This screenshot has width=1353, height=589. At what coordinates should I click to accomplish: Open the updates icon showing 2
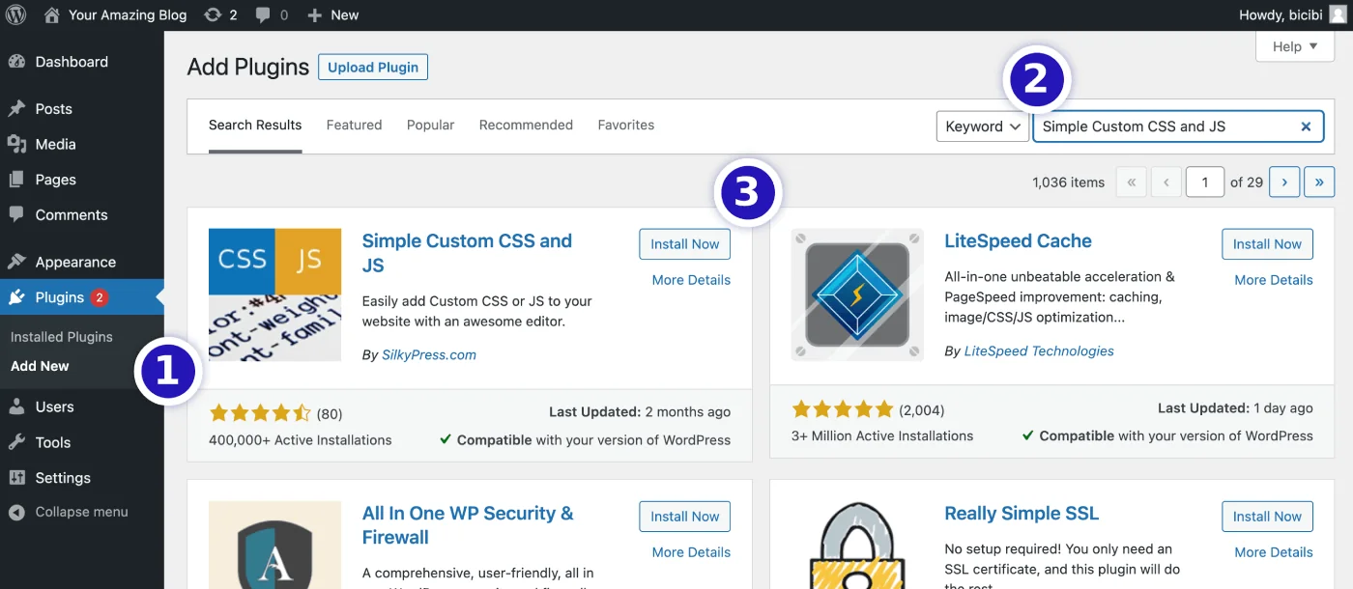(x=212, y=14)
